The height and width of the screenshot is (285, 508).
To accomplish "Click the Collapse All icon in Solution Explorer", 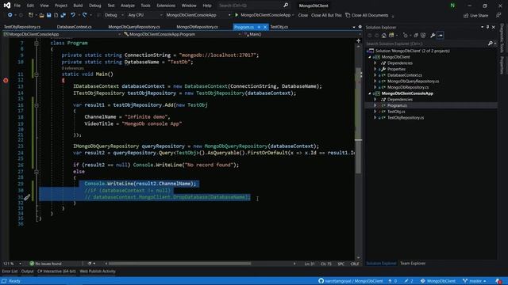I will pyautogui.click(x=416, y=35).
